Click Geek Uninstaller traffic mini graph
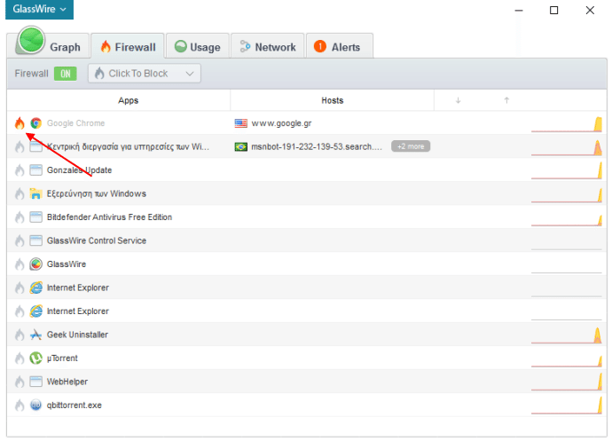This screenshot has height=441, width=612. [x=567, y=335]
